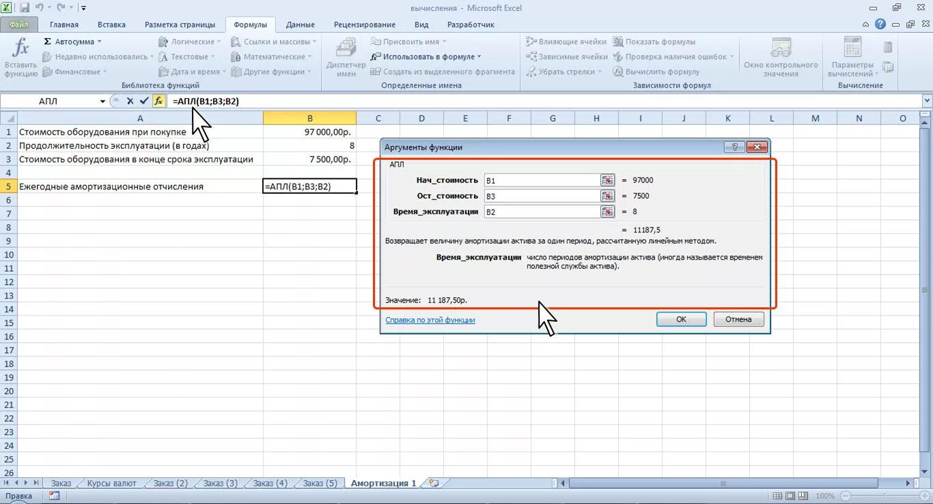Click Время_эксплуатации range selector icon
Image resolution: width=933 pixels, height=504 pixels.
pos(608,212)
